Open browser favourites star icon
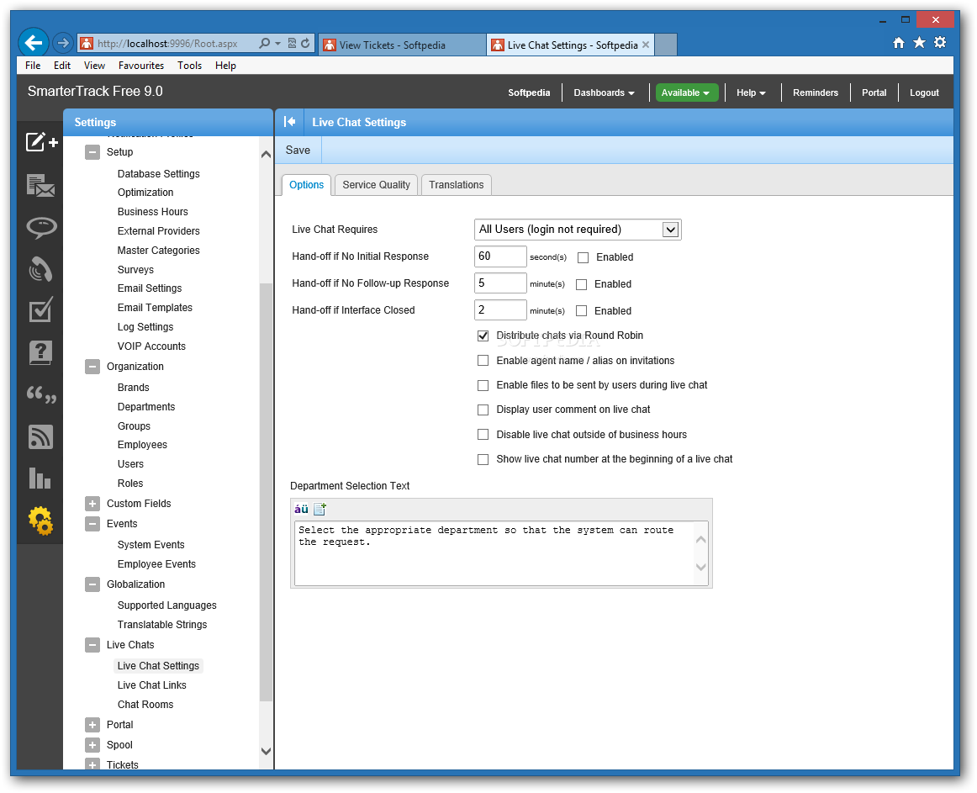Viewport: 977px width, 793px height. (919, 42)
